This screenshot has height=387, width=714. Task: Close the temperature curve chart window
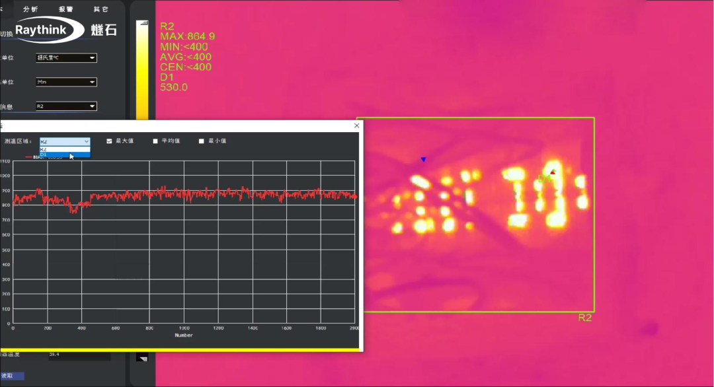(x=356, y=125)
